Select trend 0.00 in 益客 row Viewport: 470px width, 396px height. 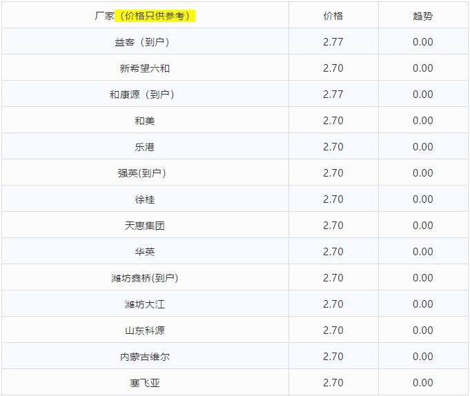coord(422,42)
